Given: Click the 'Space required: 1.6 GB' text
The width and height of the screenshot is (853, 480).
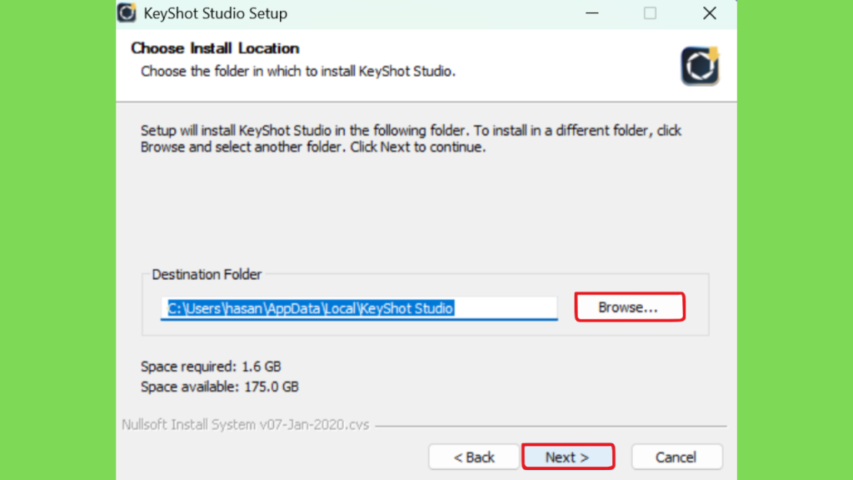Looking at the screenshot, I should (x=211, y=367).
